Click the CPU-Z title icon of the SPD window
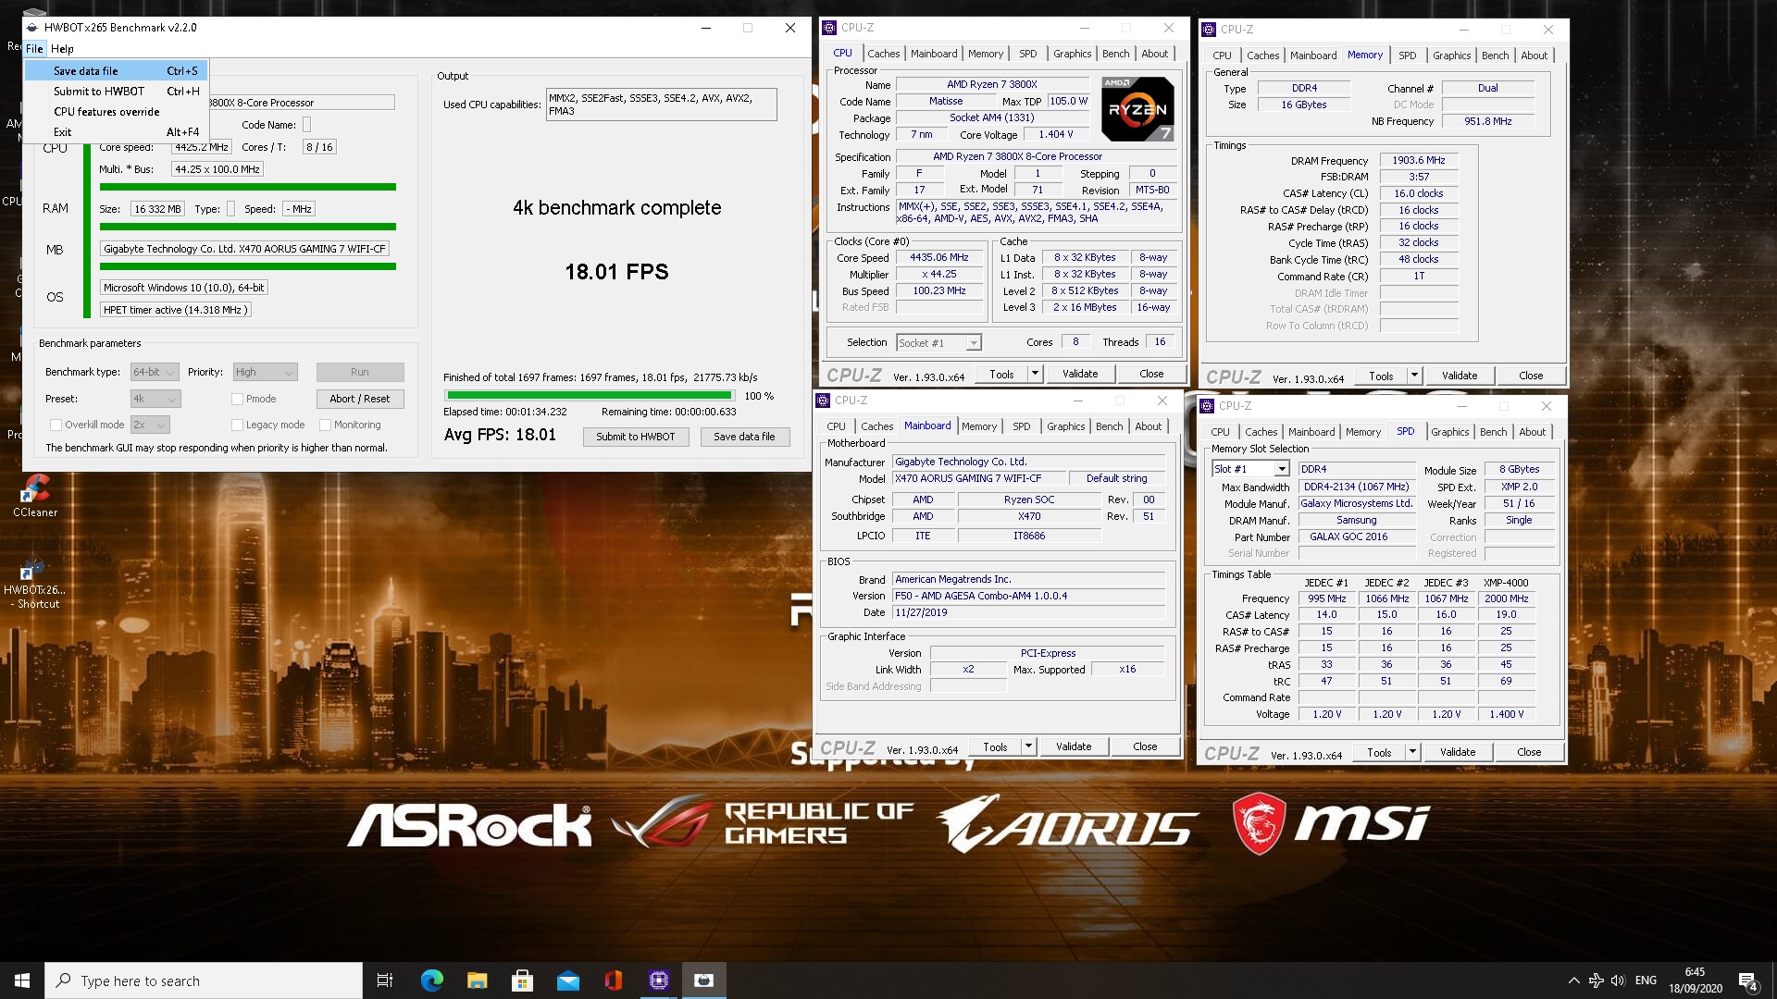The image size is (1777, 999). (x=1206, y=406)
